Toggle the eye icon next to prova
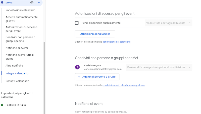This screenshot has width=201, height=114. click(32, 3)
